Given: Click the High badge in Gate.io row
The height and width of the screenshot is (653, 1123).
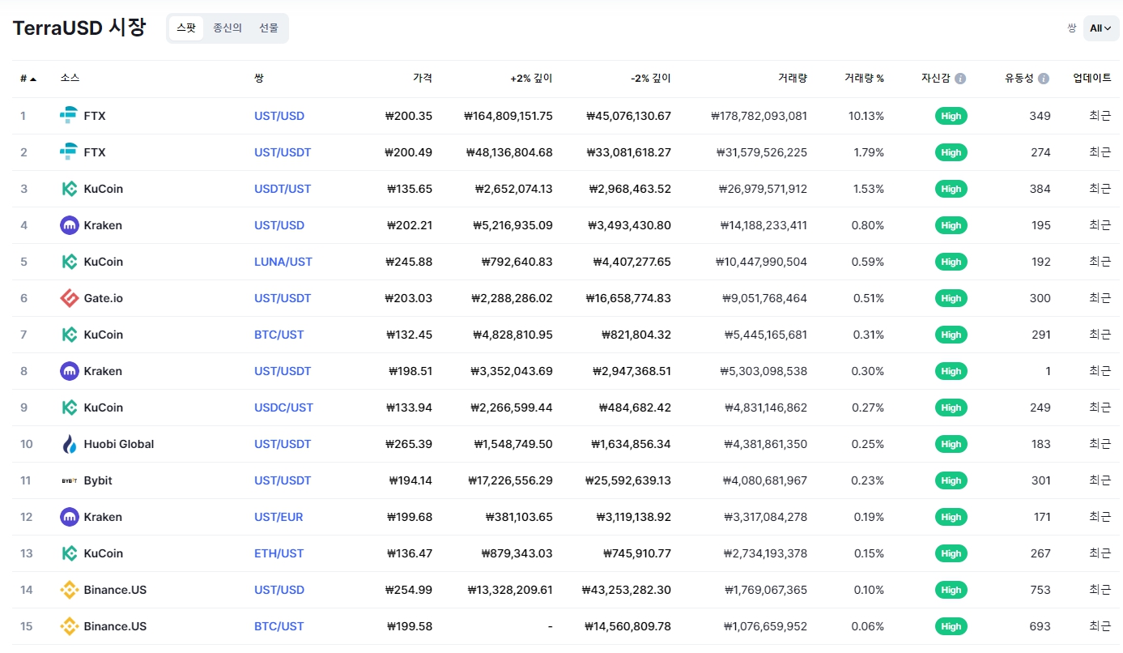Looking at the screenshot, I should [951, 298].
